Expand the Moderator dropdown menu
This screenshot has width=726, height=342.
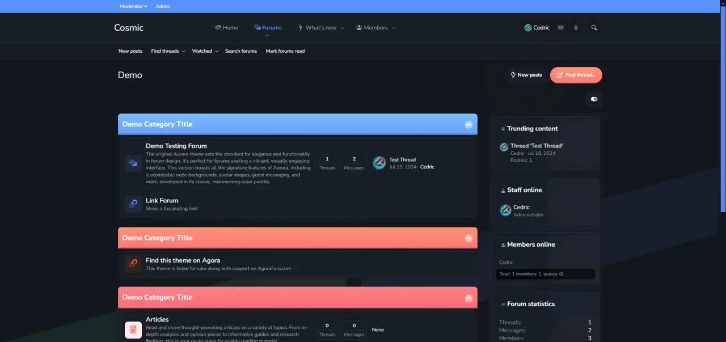pos(133,6)
